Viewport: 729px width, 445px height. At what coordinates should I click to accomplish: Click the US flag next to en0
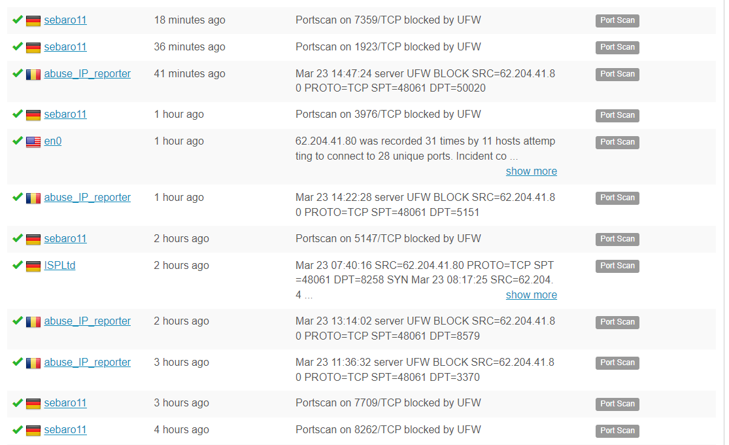point(33,142)
